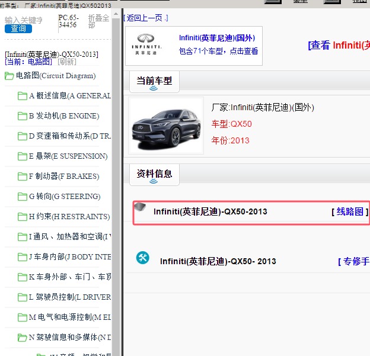This screenshot has height=356, width=370.
Task: Click the 刷新 refresh link
Action: coord(67,62)
